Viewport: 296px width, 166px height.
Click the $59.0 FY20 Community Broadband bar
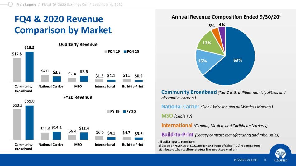click(x=29, y=123)
